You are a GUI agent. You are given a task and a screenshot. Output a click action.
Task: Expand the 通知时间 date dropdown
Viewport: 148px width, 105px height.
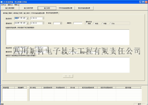point(27,23)
